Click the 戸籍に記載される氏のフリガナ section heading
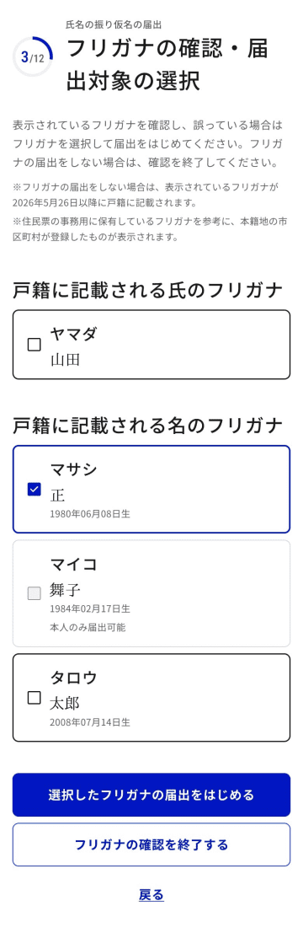 click(147, 290)
